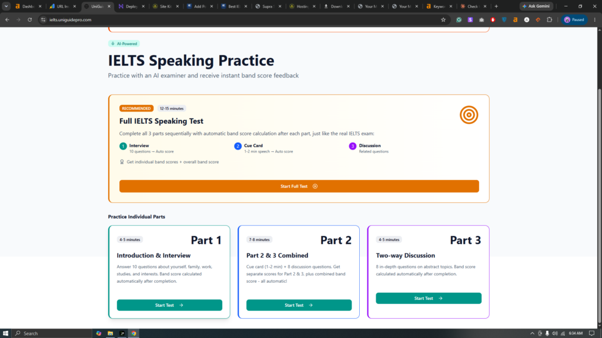
Task: Click the Chrome icon in the taskbar
Action: point(133,333)
